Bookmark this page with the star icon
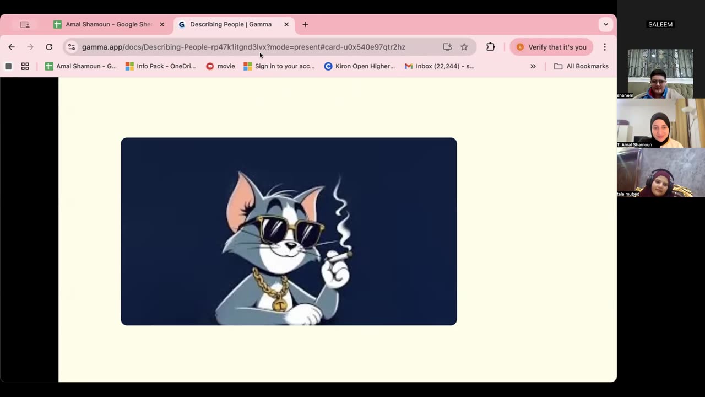 click(464, 47)
